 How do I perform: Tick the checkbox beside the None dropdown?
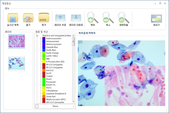point(37,106)
